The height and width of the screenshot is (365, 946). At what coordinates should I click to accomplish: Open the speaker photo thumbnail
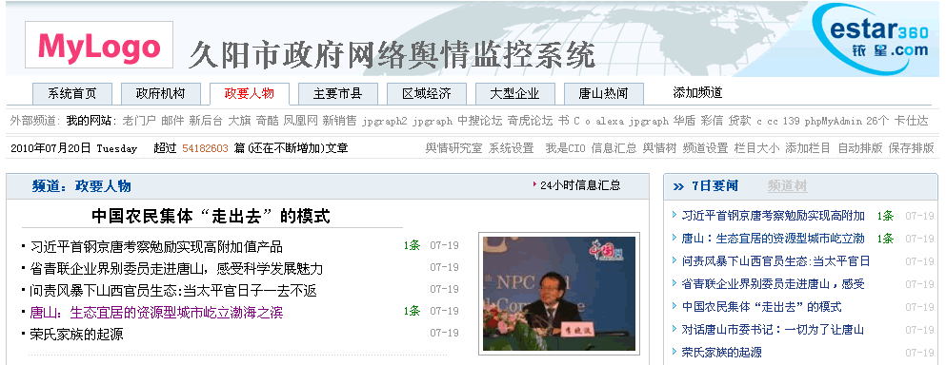(x=559, y=294)
